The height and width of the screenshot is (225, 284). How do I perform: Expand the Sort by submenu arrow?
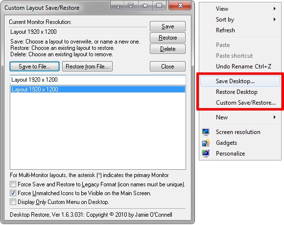pos(275,20)
